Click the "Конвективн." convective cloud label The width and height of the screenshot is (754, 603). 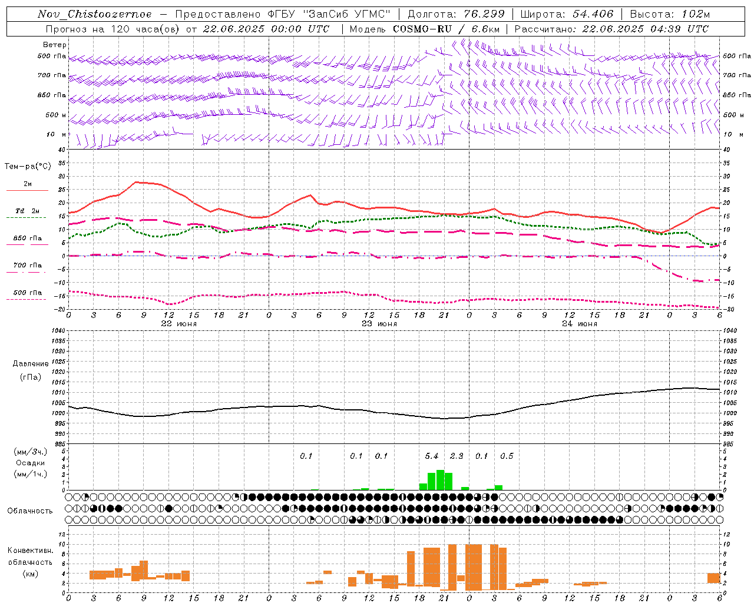tap(30, 551)
